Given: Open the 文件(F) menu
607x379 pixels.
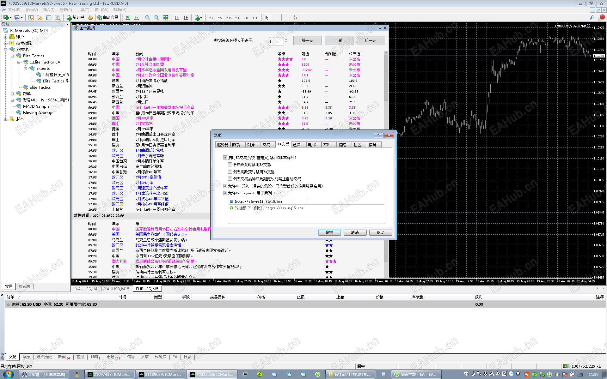Looking at the screenshot, I should point(14,10).
